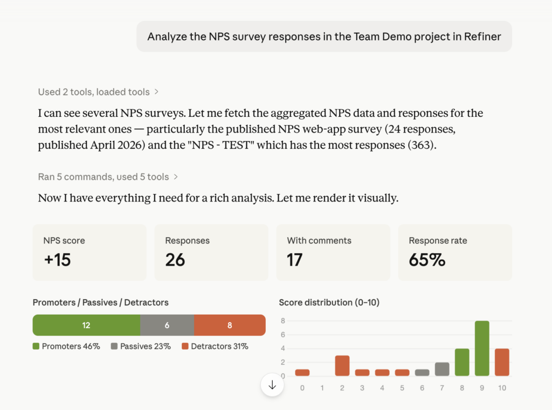This screenshot has height=410, width=552.
Task: Click the orange bar for score 10
Action: tap(502, 362)
